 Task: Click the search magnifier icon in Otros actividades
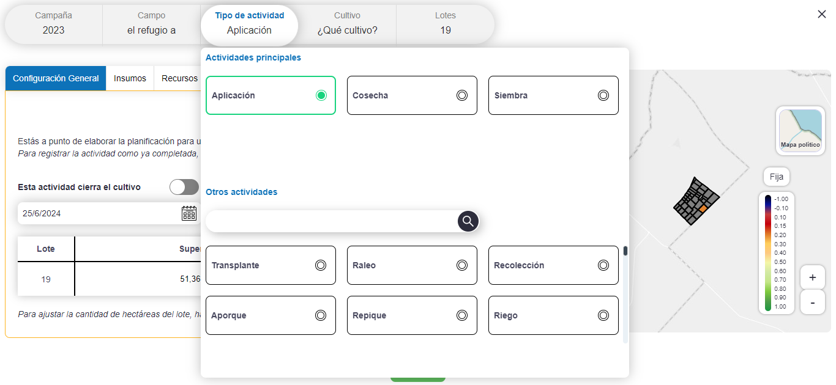tap(468, 221)
